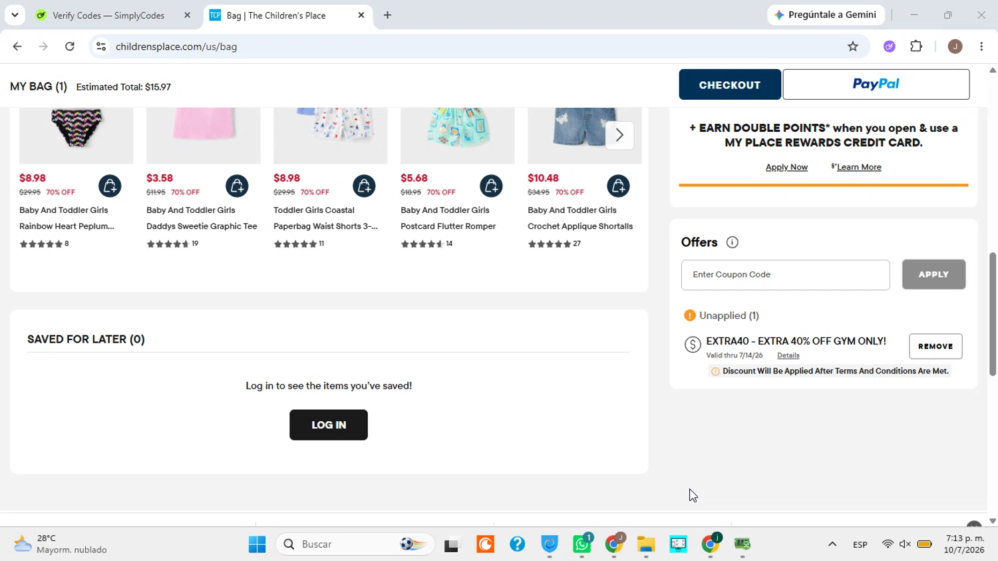Add Daddys Sweetie Graphic Tee to bag
Viewport: 998px width, 561px height.
(237, 186)
